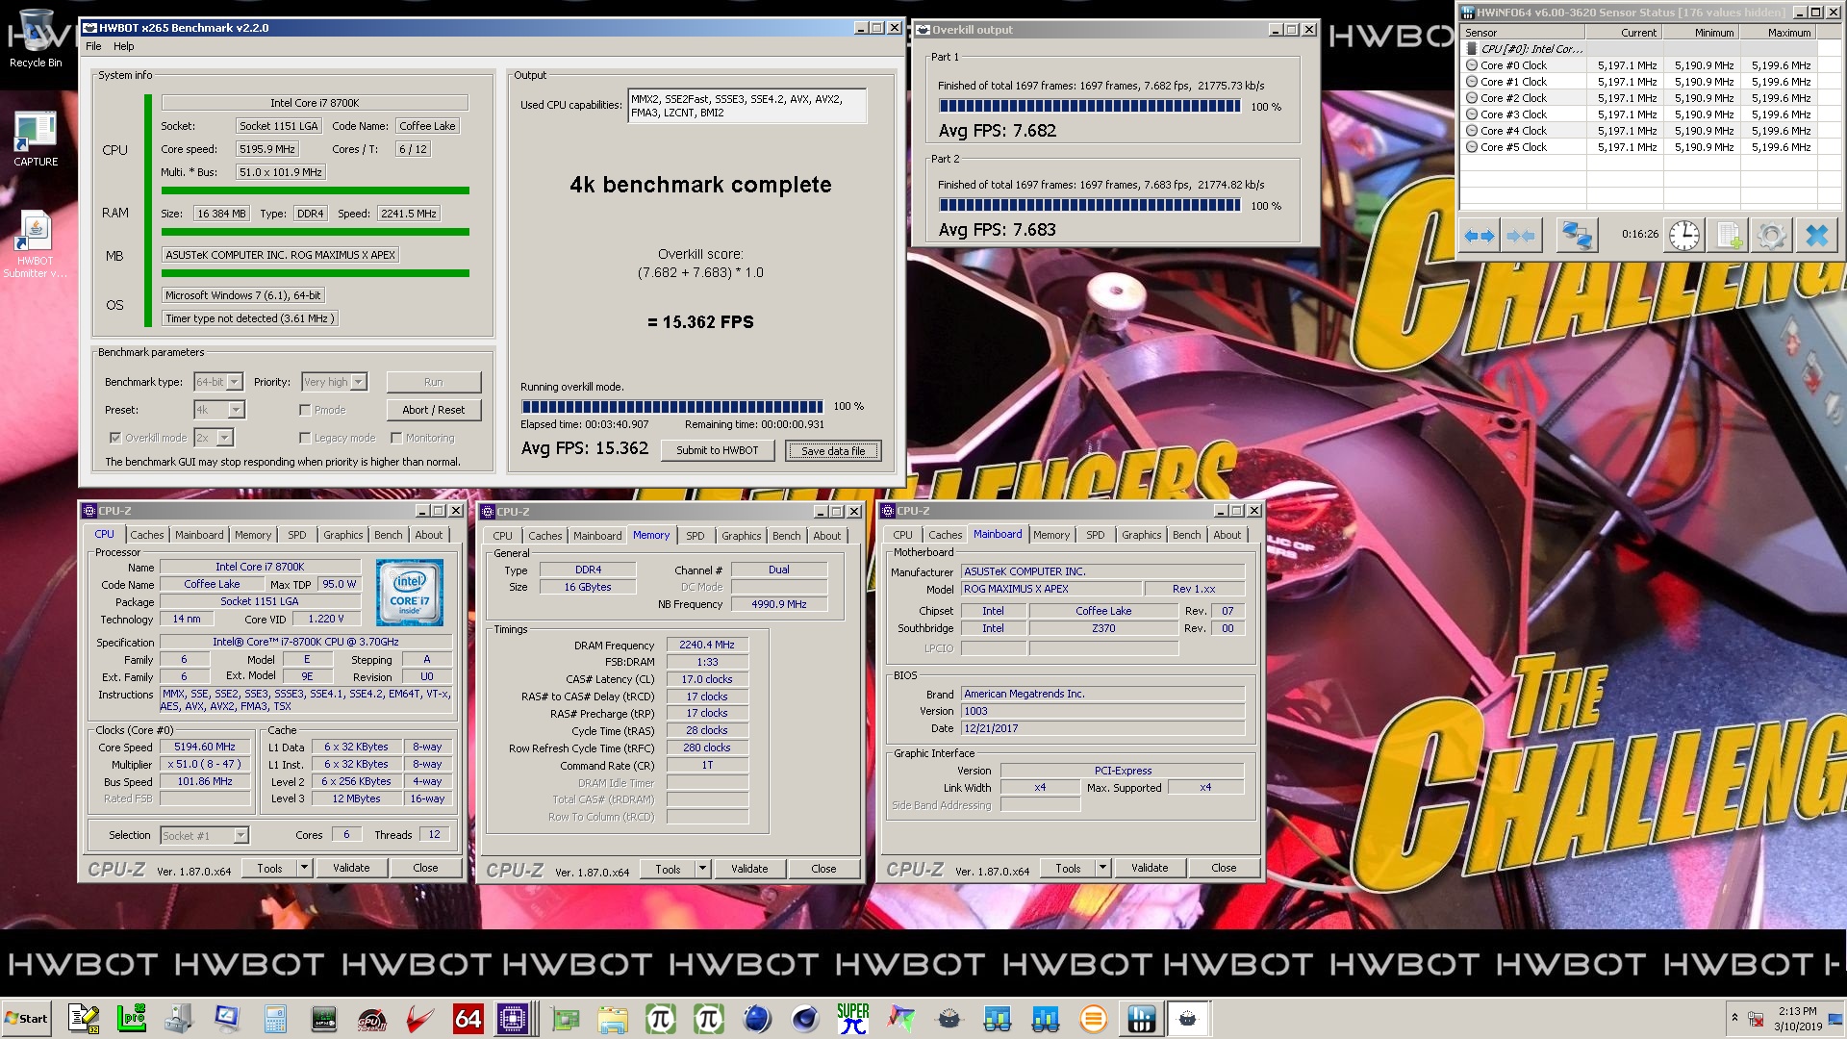
Task: Open the orange circle taskbar icon
Action: click(1093, 1019)
